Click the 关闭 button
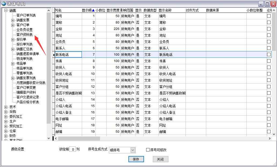Image resolution: width=277 pixels, height=167 pixels. coord(160,159)
